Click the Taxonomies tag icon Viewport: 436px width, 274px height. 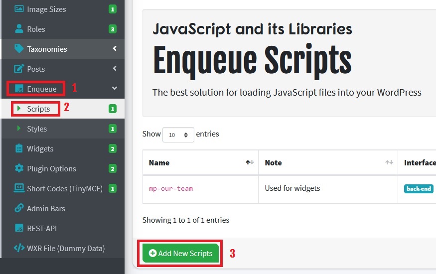(x=19, y=49)
